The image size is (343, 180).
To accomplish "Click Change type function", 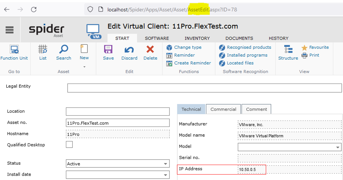I will point(184,47).
